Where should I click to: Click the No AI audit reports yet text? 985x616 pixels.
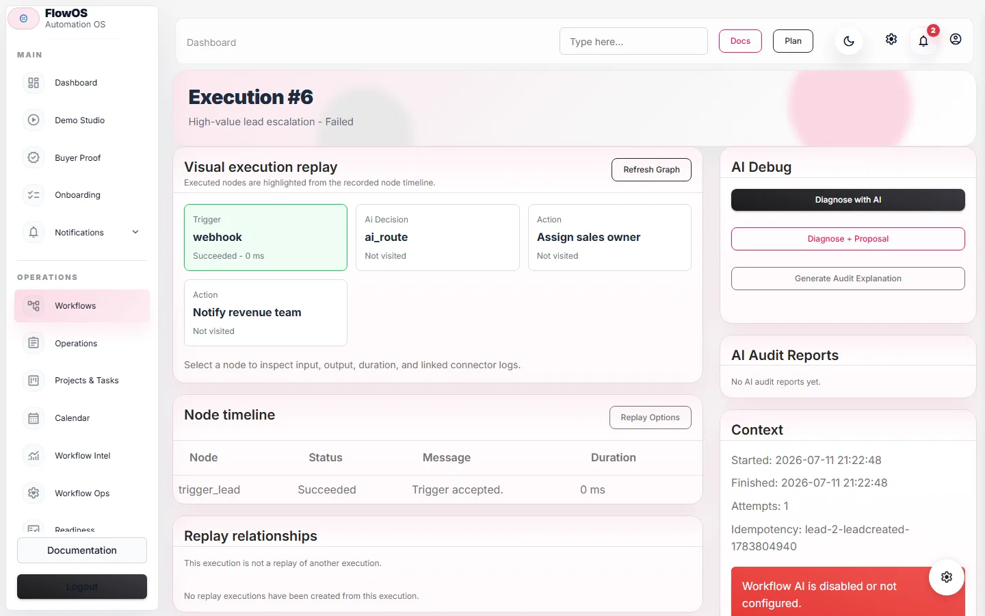(776, 382)
